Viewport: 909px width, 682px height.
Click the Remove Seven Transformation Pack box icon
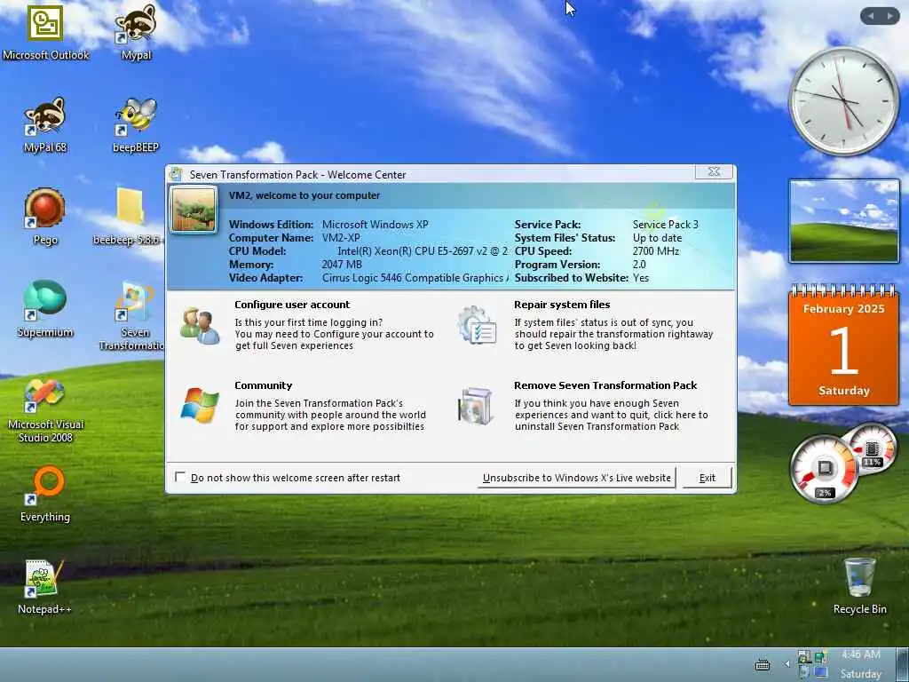pos(476,406)
